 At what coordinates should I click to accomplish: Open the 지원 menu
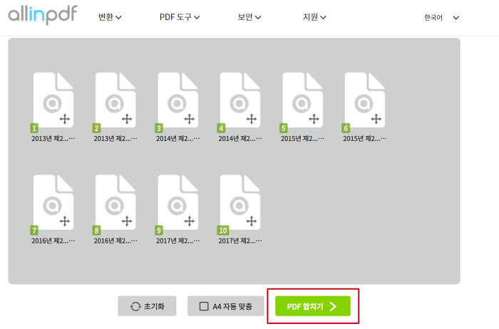click(x=314, y=17)
